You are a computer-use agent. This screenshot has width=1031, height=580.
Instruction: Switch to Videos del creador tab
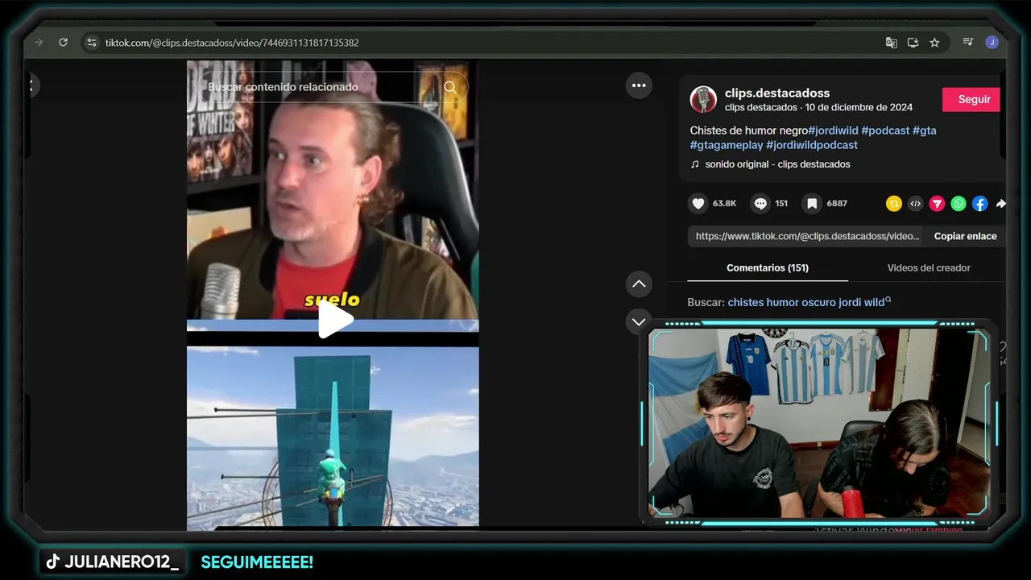point(929,267)
